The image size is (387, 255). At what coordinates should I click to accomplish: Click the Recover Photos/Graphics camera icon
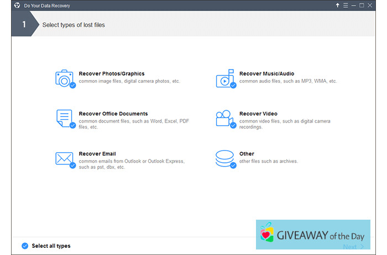click(x=64, y=78)
